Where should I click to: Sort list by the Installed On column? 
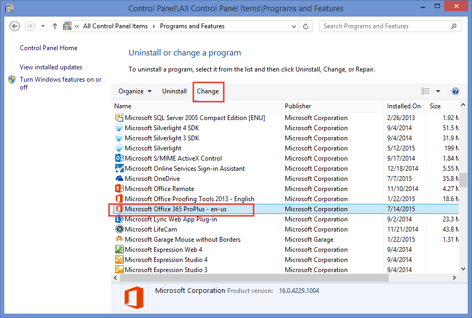coord(404,106)
